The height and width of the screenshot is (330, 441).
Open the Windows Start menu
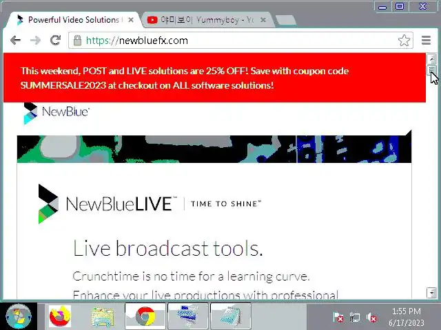tap(19, 316)
